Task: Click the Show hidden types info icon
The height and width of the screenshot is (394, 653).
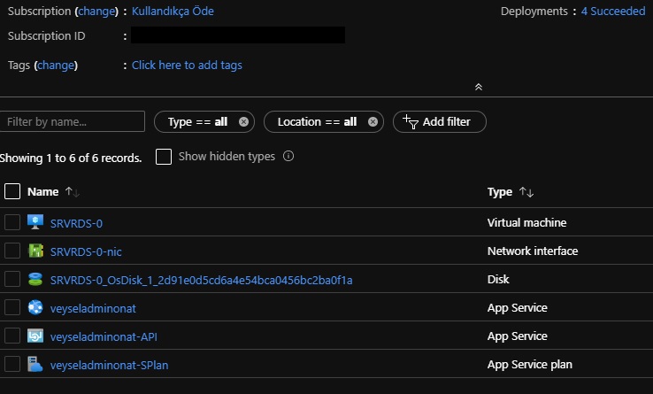Action: click(288, 157)
